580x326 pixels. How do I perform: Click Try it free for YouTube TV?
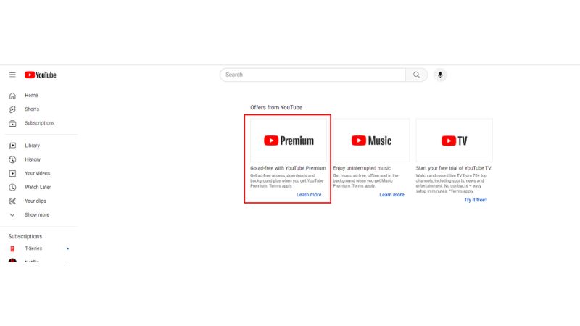(476, 200)
